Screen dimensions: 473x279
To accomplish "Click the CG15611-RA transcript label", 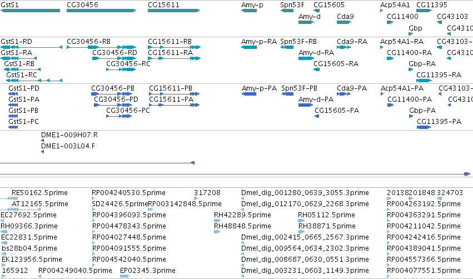I will 171,53.
